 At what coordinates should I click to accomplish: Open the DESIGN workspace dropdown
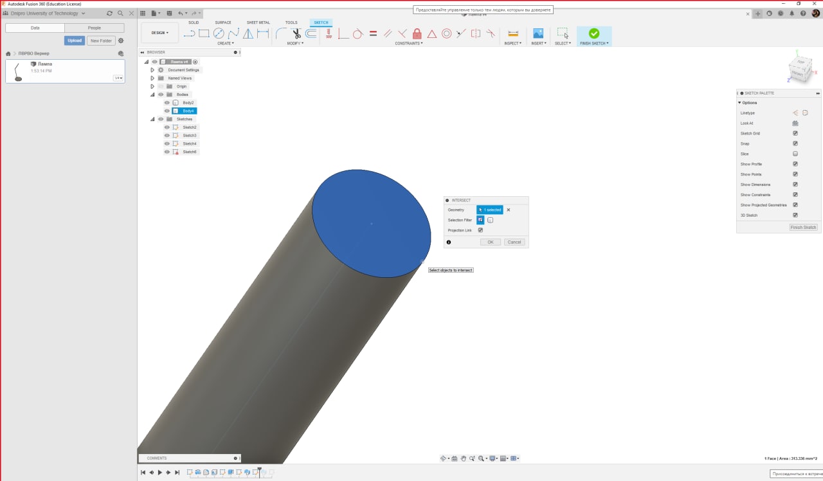coord(160,33)
